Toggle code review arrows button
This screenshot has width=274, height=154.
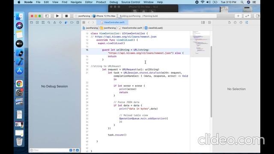coord(247,16)
